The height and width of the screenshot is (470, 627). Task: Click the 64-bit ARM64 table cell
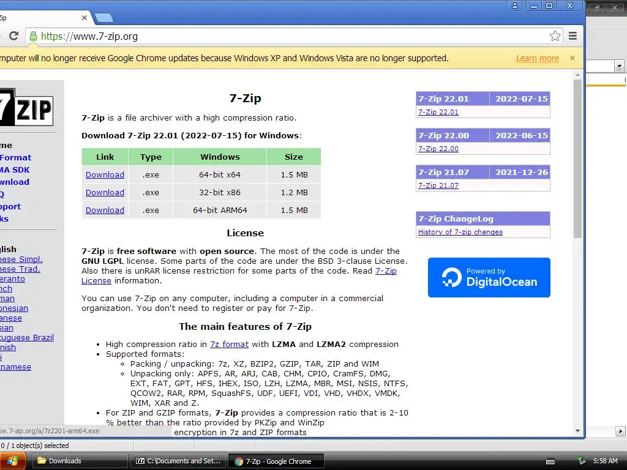(220, 210)
